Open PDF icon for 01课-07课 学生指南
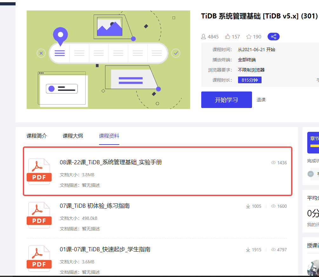Image resolution: width=319 pixels, height=277 pixels. pyautogui.click(x=39, y=259)
